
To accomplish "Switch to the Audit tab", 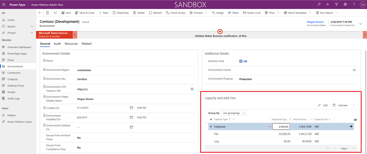I will 57,44.
